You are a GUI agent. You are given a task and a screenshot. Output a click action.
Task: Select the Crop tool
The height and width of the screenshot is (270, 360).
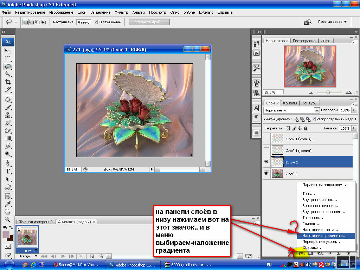coord(8,82)
